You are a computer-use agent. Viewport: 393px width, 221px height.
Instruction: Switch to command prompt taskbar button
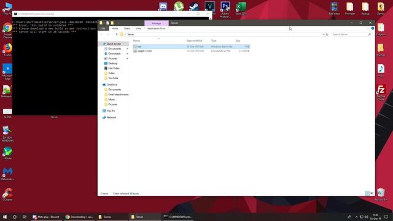177,217
